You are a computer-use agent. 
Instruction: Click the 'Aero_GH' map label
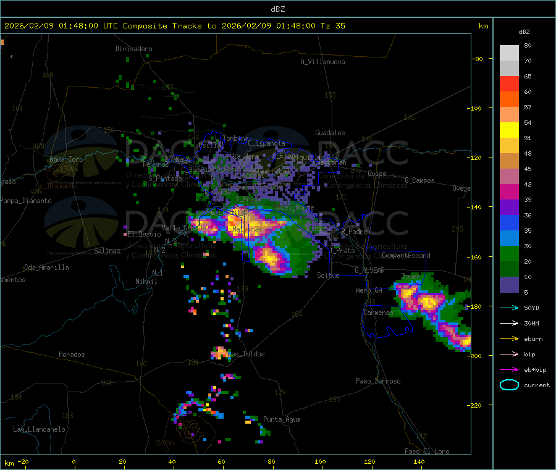369,290
